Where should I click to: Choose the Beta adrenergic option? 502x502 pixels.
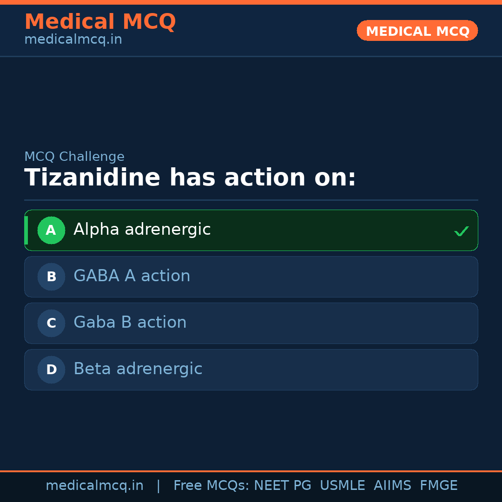[138, 369]
